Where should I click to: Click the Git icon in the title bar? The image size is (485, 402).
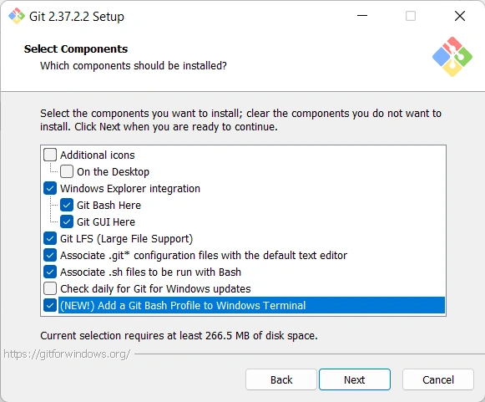click(x=17, y=16)
